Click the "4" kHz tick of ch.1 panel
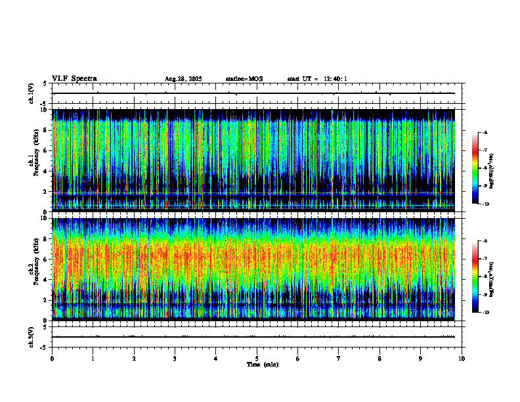Screen dimensions: 520x402 45,171
